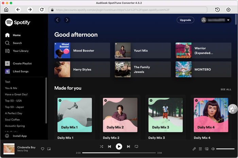The height and width of the screenshot is (158, 238).
Task: Click Create Playlist in sidebar
Action: 18,64
